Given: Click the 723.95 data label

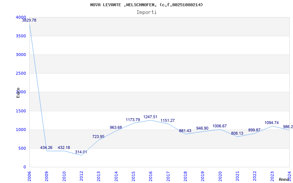Looking at the screenshot, I should pos(98,137).
